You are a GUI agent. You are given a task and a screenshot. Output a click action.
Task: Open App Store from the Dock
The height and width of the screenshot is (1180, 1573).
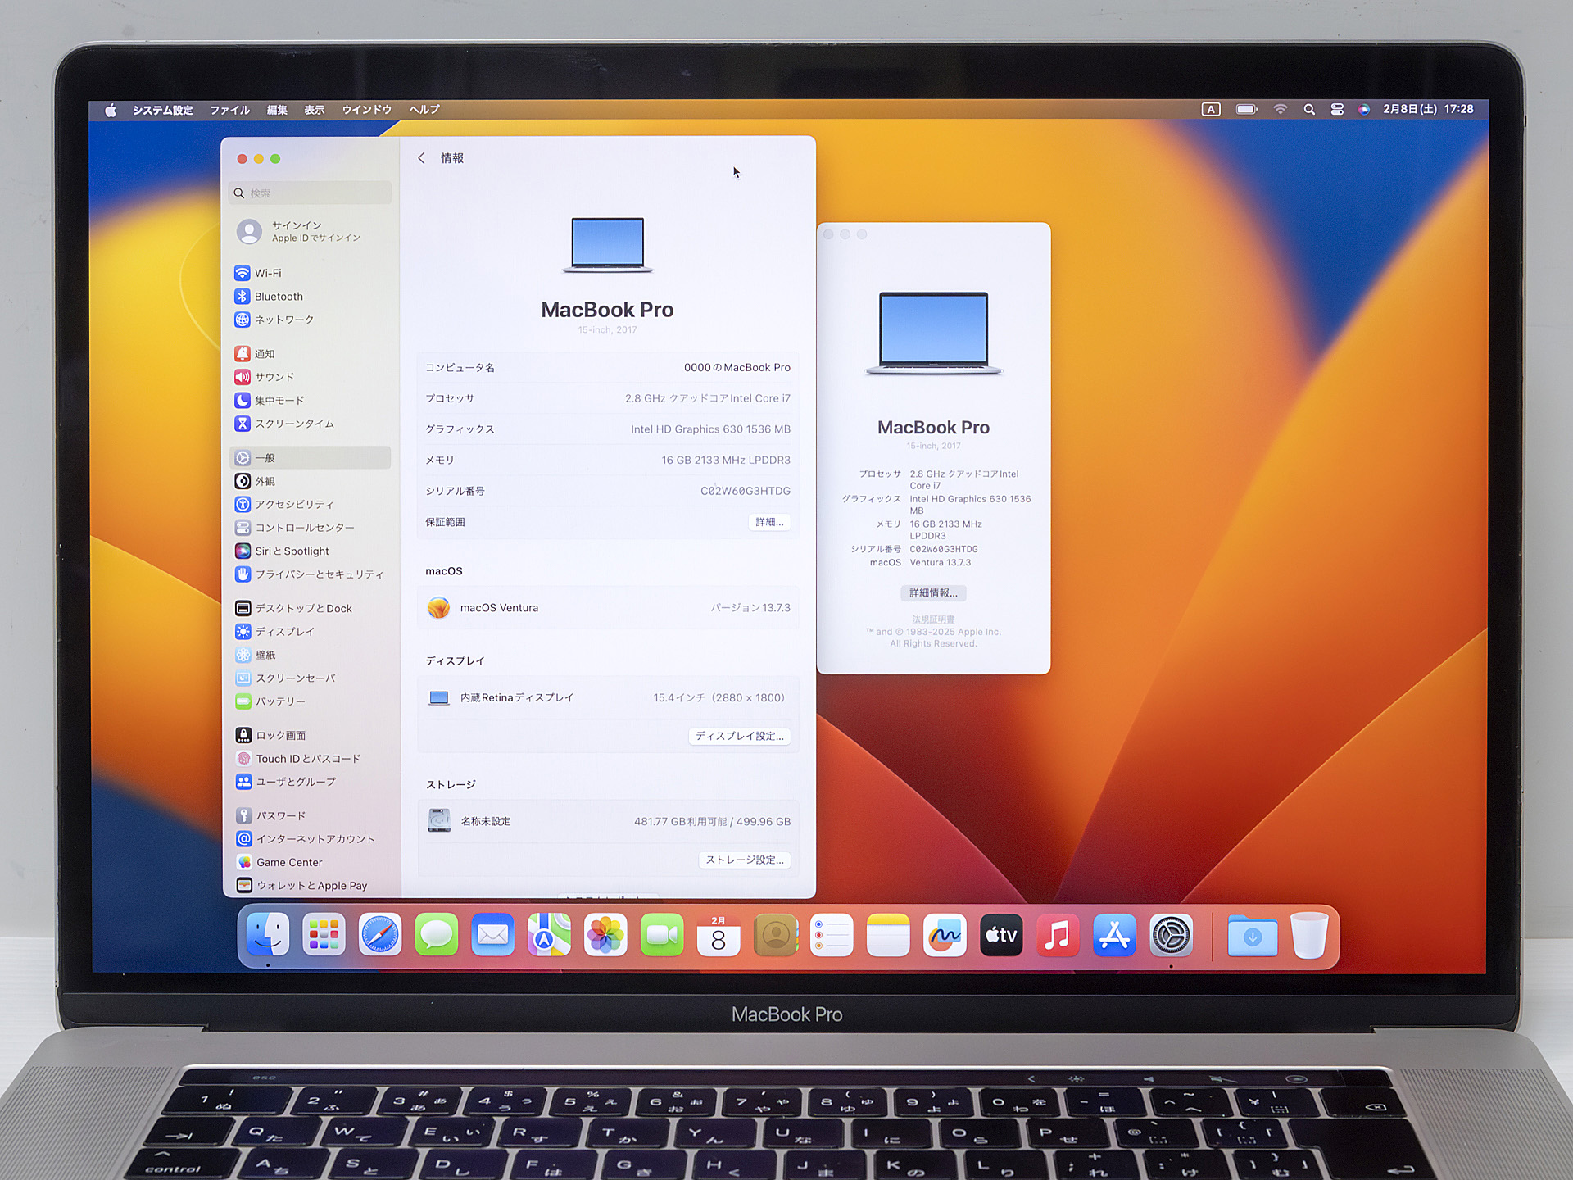tap(1114, 935)
